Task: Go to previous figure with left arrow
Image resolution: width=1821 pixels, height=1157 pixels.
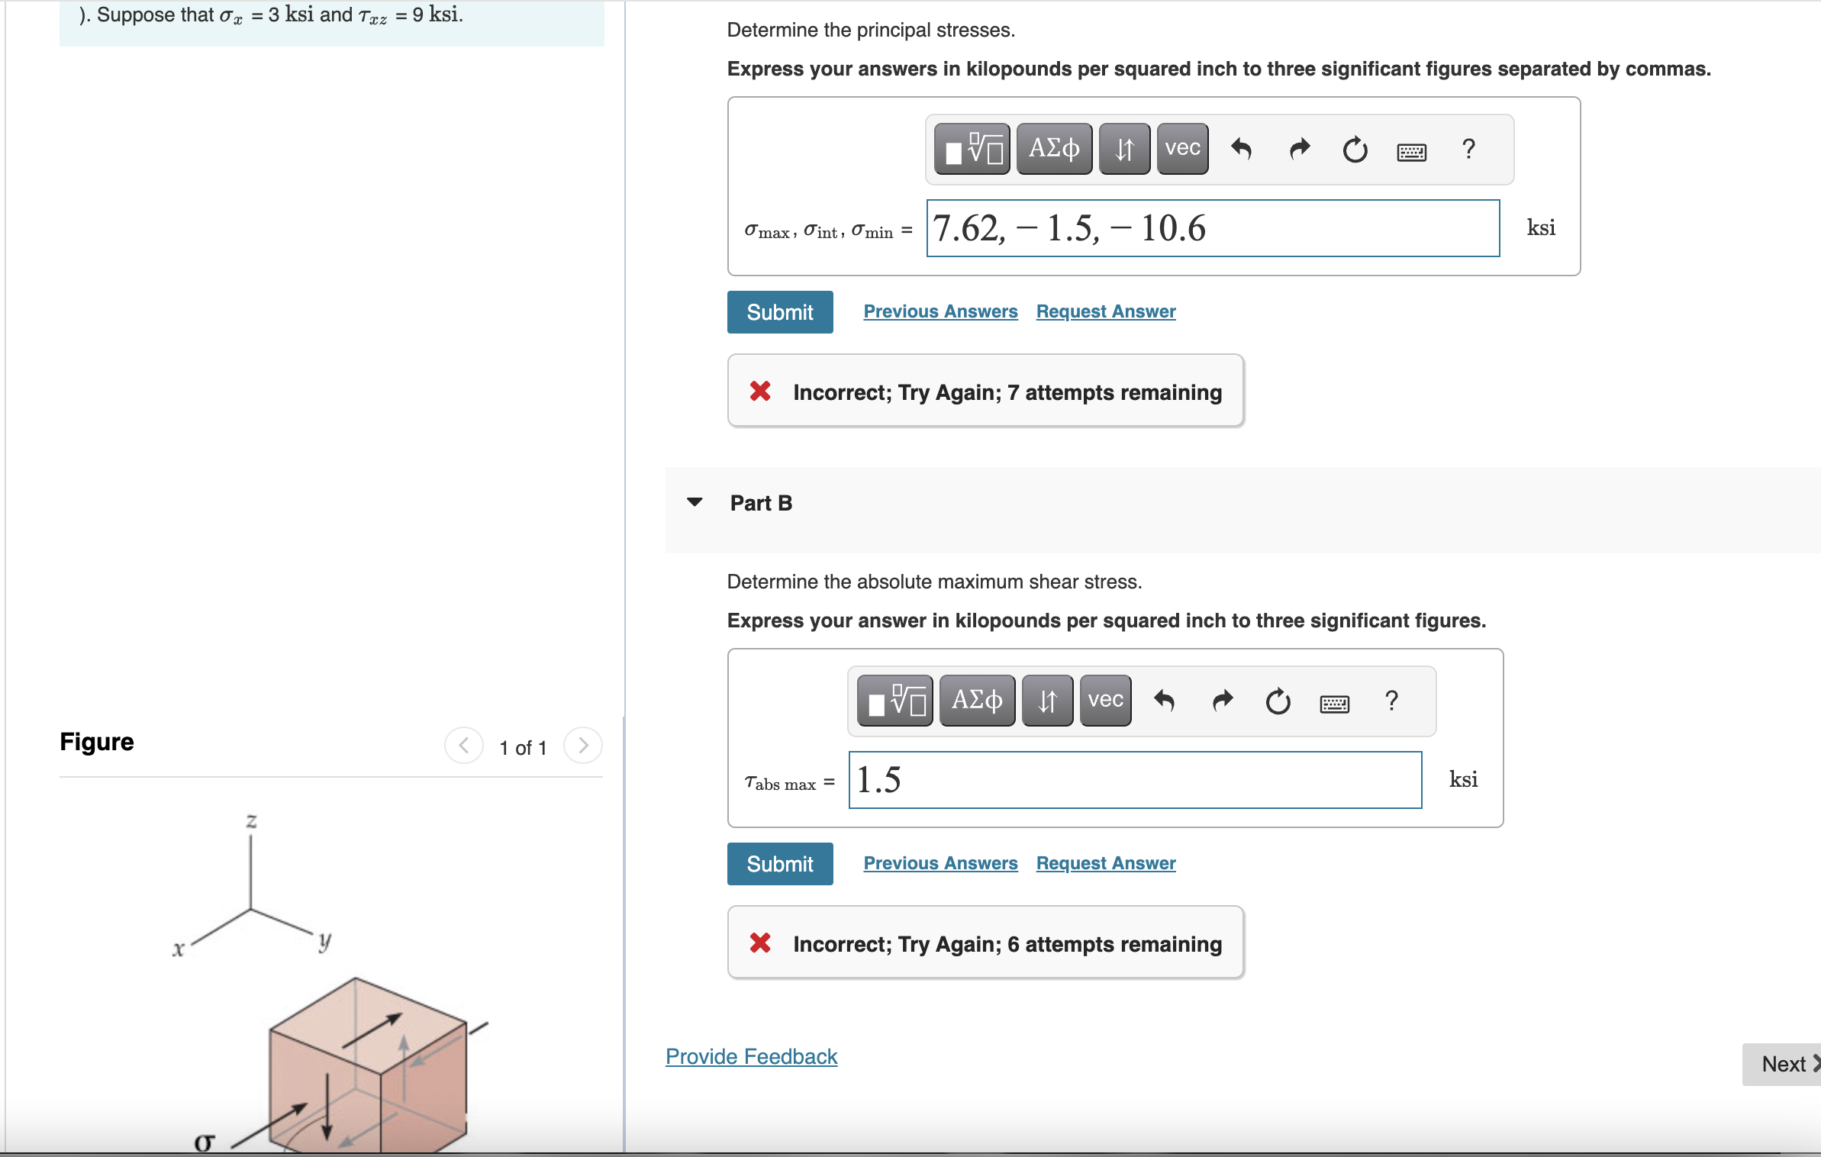Action: click(x=464, y=746)
